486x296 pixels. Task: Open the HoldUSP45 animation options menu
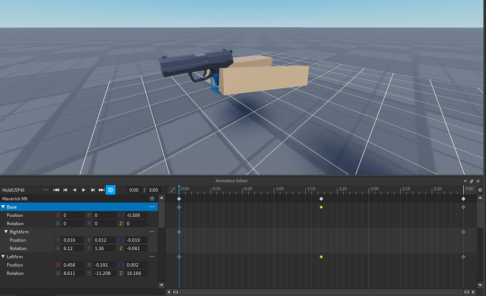[x=46, y=190]
